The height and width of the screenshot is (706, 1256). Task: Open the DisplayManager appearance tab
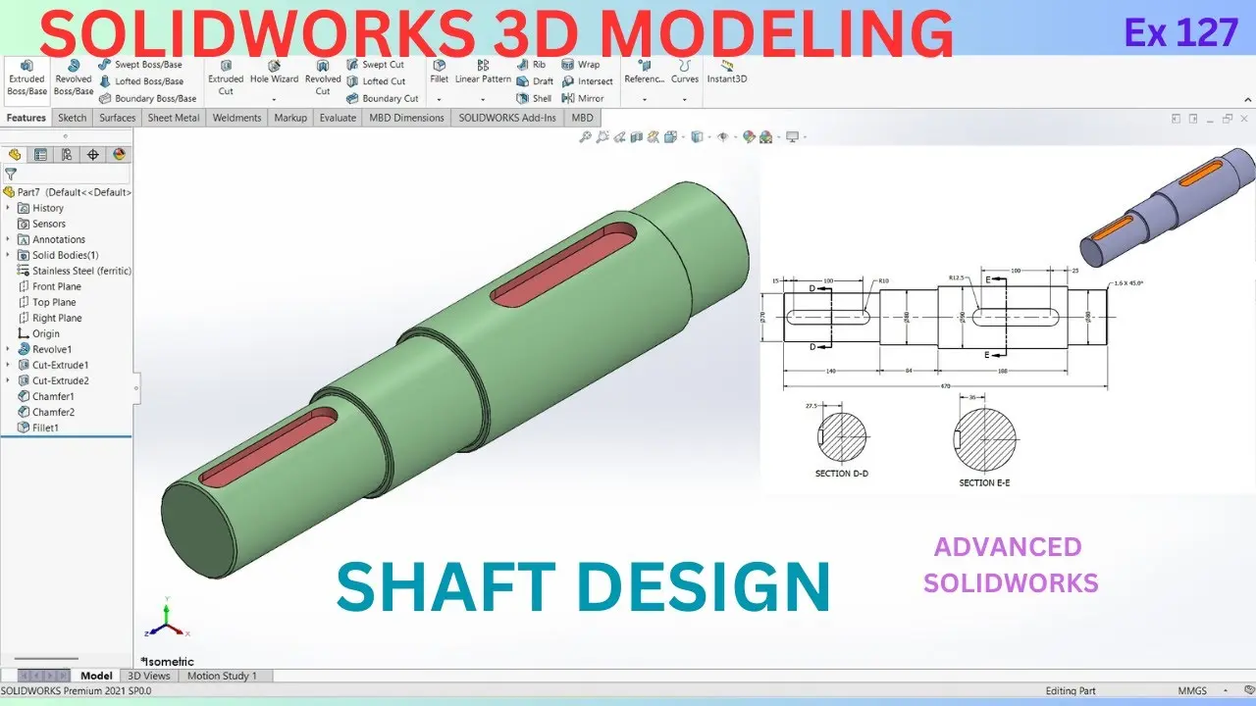119,154
